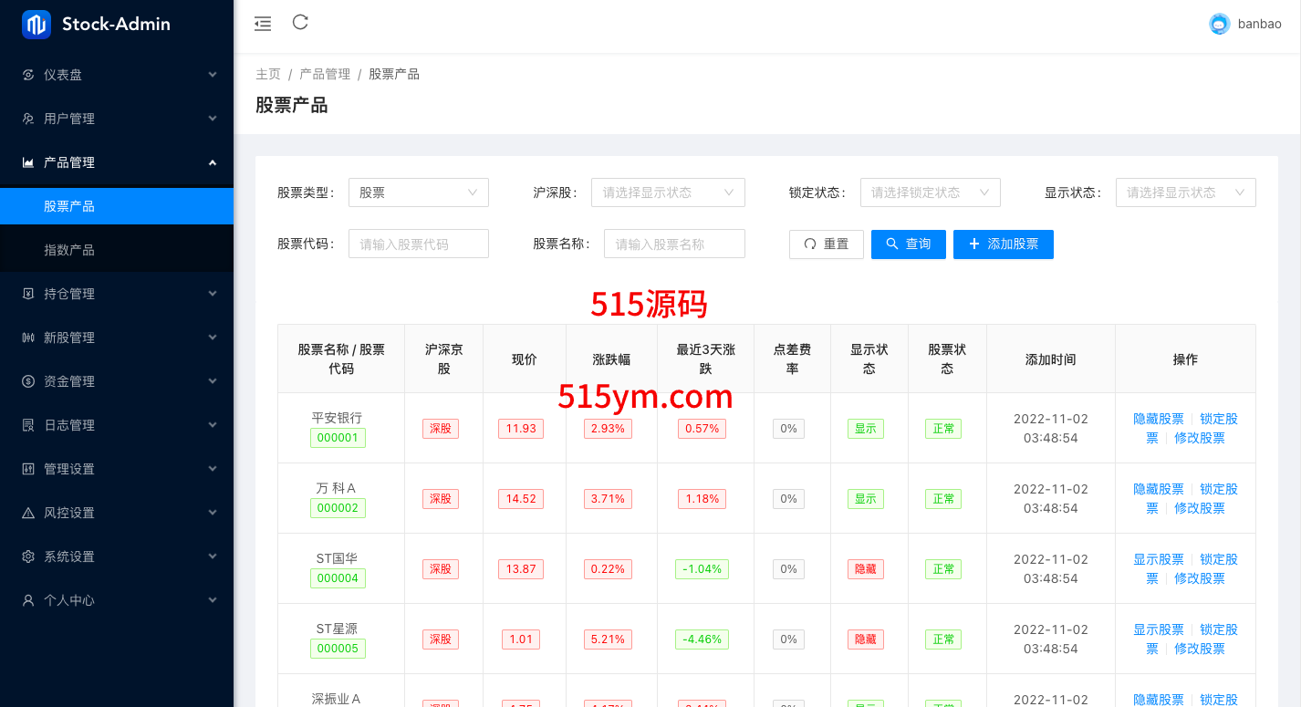The width and height of the screenshot is (1301, 707).
Task: Show the ST国华 stock via 显示股票
Action: coord(1158,559)
